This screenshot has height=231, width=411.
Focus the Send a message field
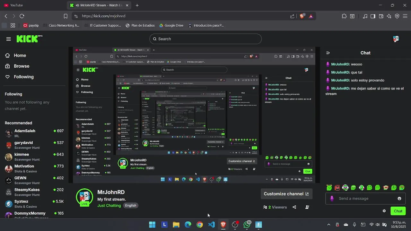365,199
